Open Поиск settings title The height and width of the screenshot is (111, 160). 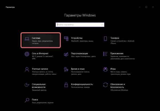(x=35, y=100)
